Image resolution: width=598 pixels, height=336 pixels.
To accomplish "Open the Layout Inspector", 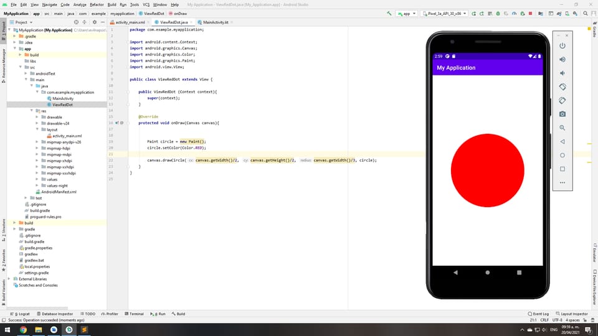I will pyautogui.click(x=572, y=314).
